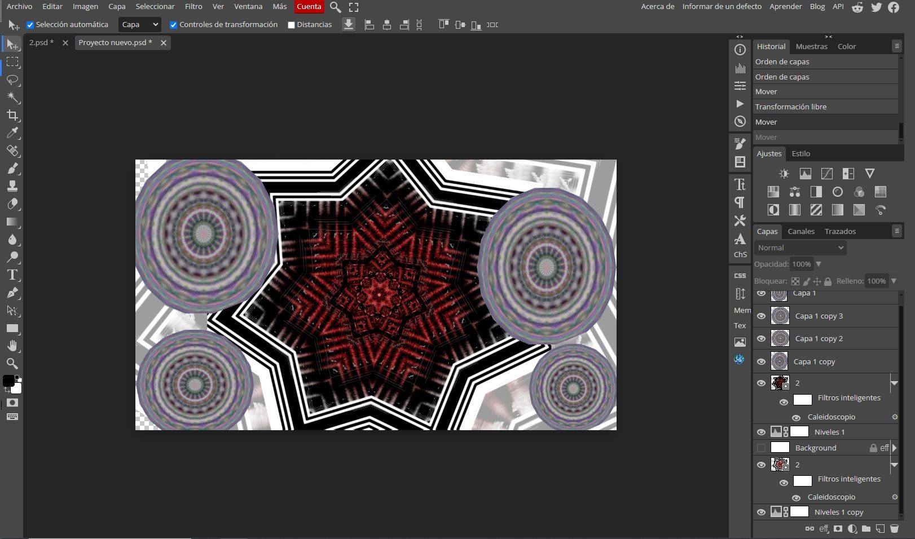This screenshot has height=539, width=915.
Task: Select the Dodge tool
Action: (12, 257)
